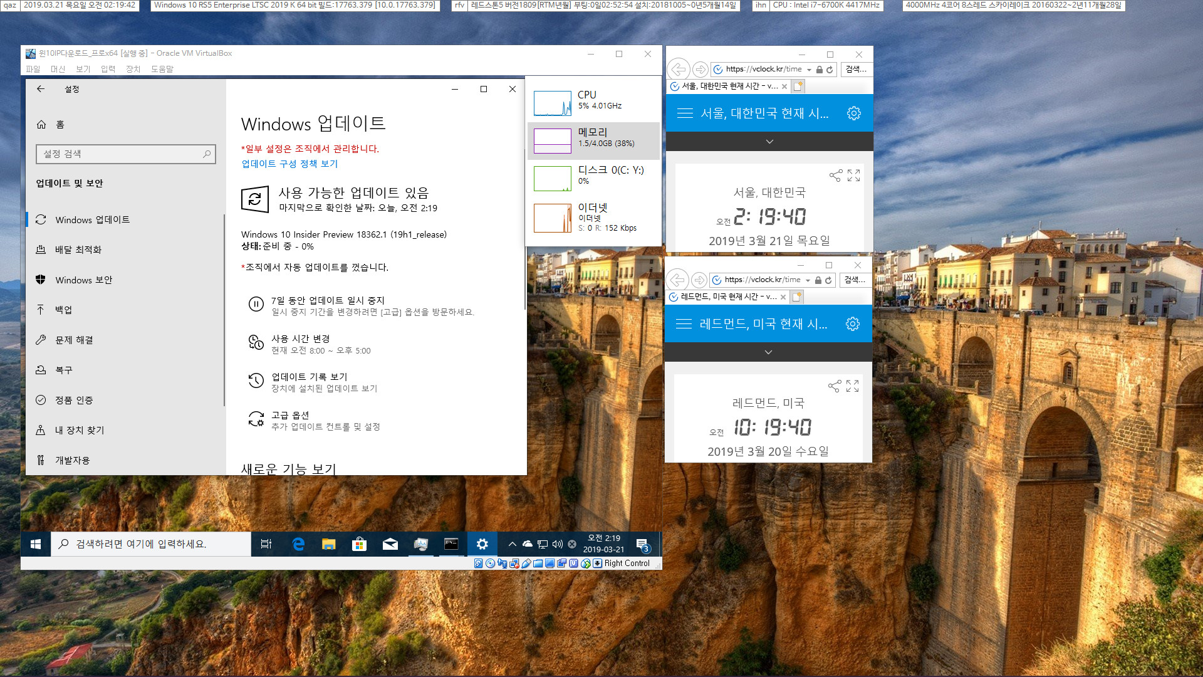Click fullscreen icon on Seoul clock card
This screenshot has width=1203, height=677.
pyautogui.click(x=853, y=176)
